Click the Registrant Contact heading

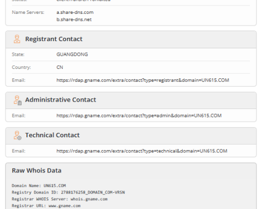(54, 39)
